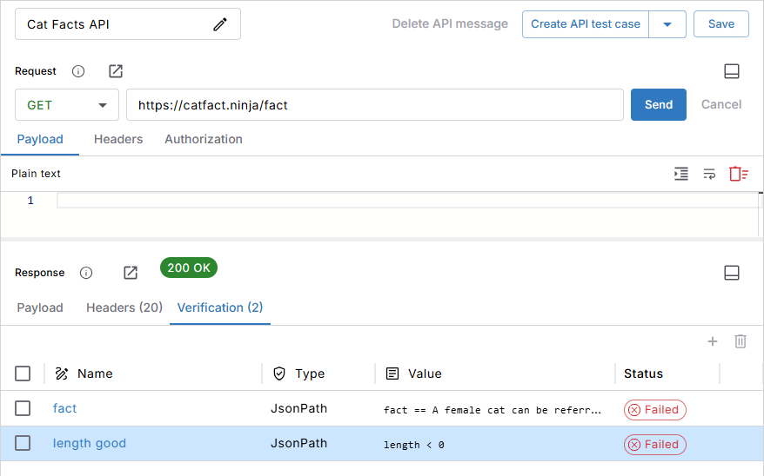Tick the checkbox for length good row
The width and height of the screenshot is (764, 476).
click(23, 443)
